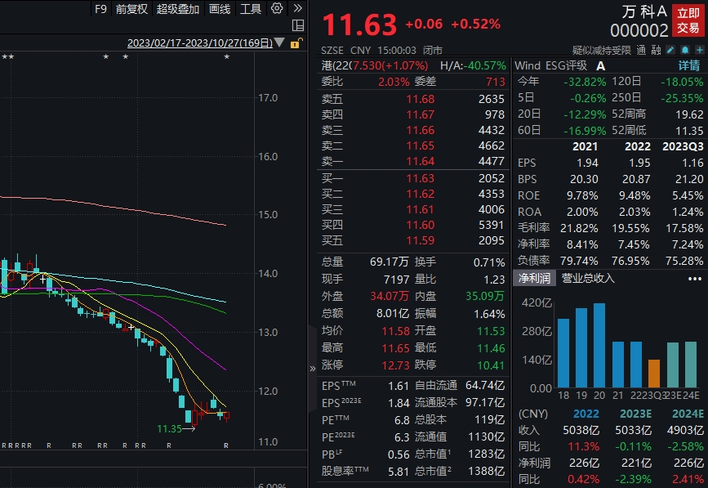The height and width of the screenshot is (488, 708).
Task: Toggle the date range lock icon
Action: point(295,43)
